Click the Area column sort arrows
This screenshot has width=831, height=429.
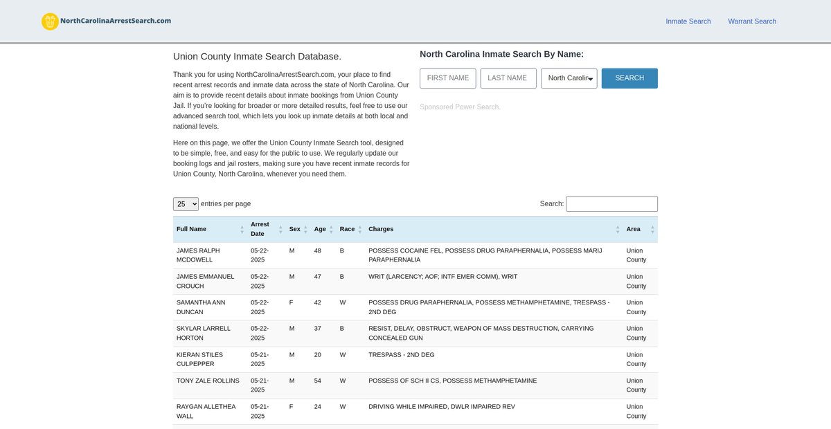652,230
